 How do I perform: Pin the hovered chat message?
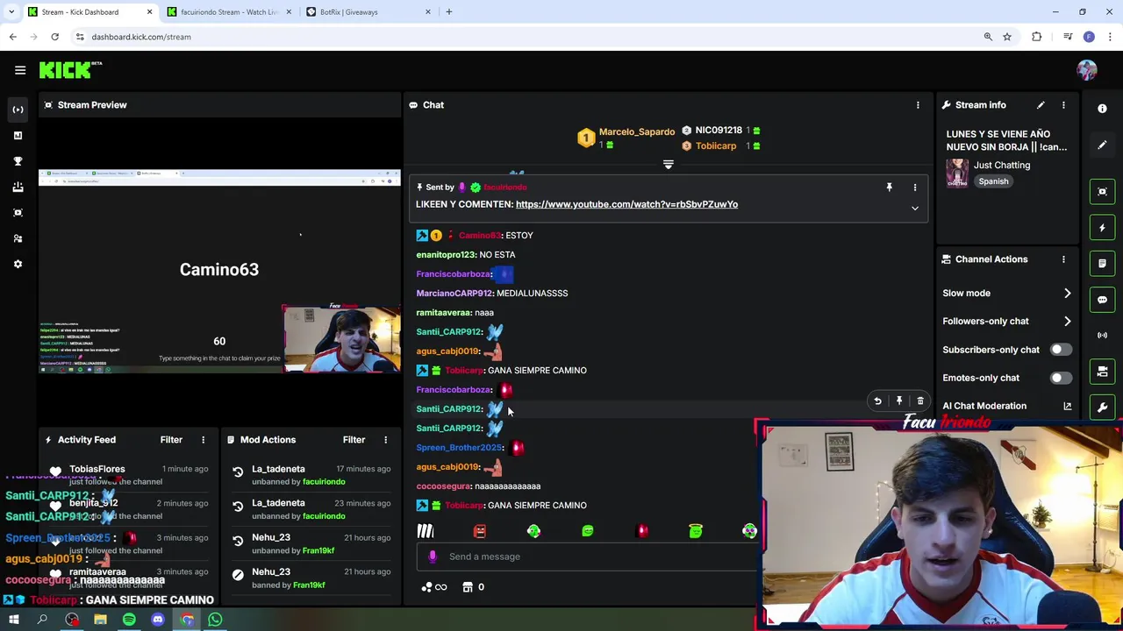898,401
